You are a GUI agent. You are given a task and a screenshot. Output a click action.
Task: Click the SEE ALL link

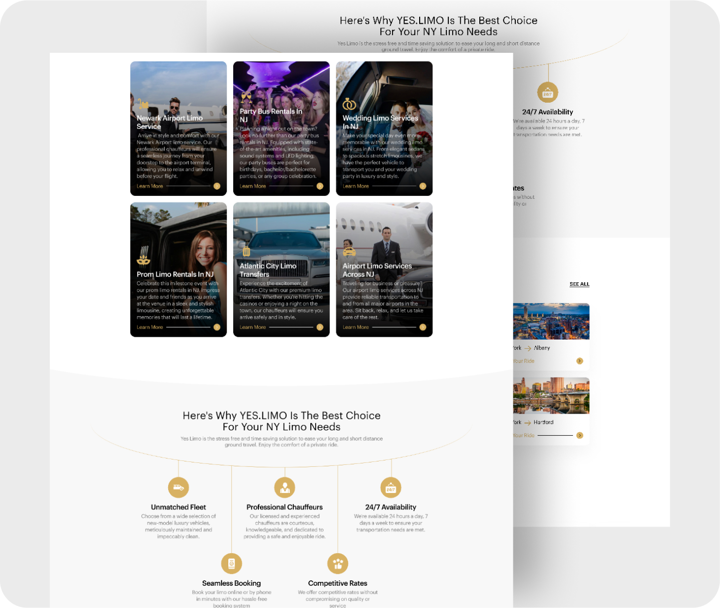(x=579, y=284)
